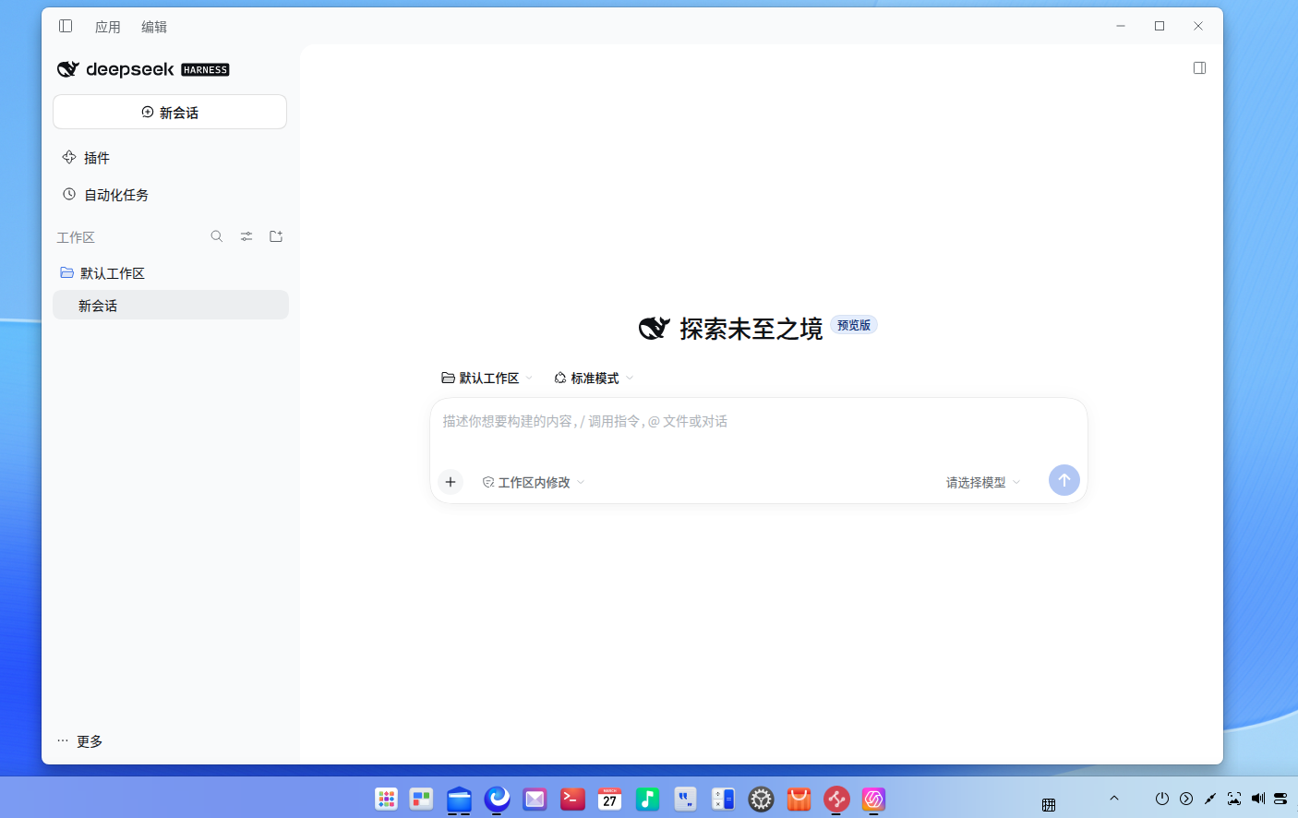Open the calculator from the dock
This screenshot has height=818, width=1298.
tap(723, 799)
